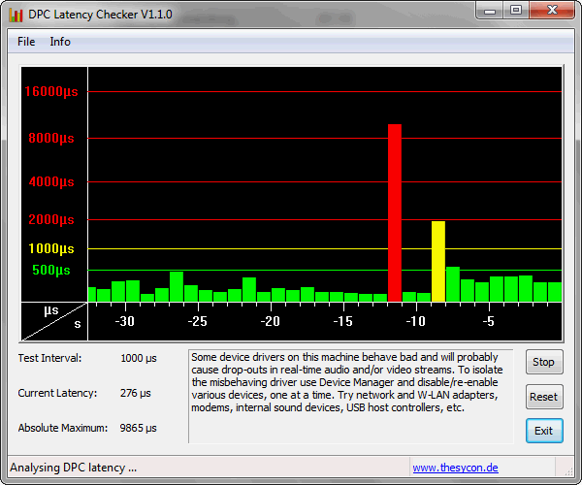Screen dimensions: 582x485
Task: Click the 276 µs current latency value
Action: (x=136, y=393)
